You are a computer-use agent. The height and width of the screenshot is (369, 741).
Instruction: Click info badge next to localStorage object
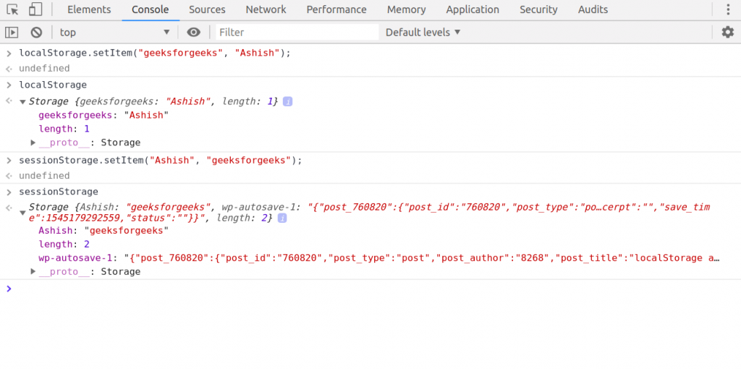(x=287, y=102)
